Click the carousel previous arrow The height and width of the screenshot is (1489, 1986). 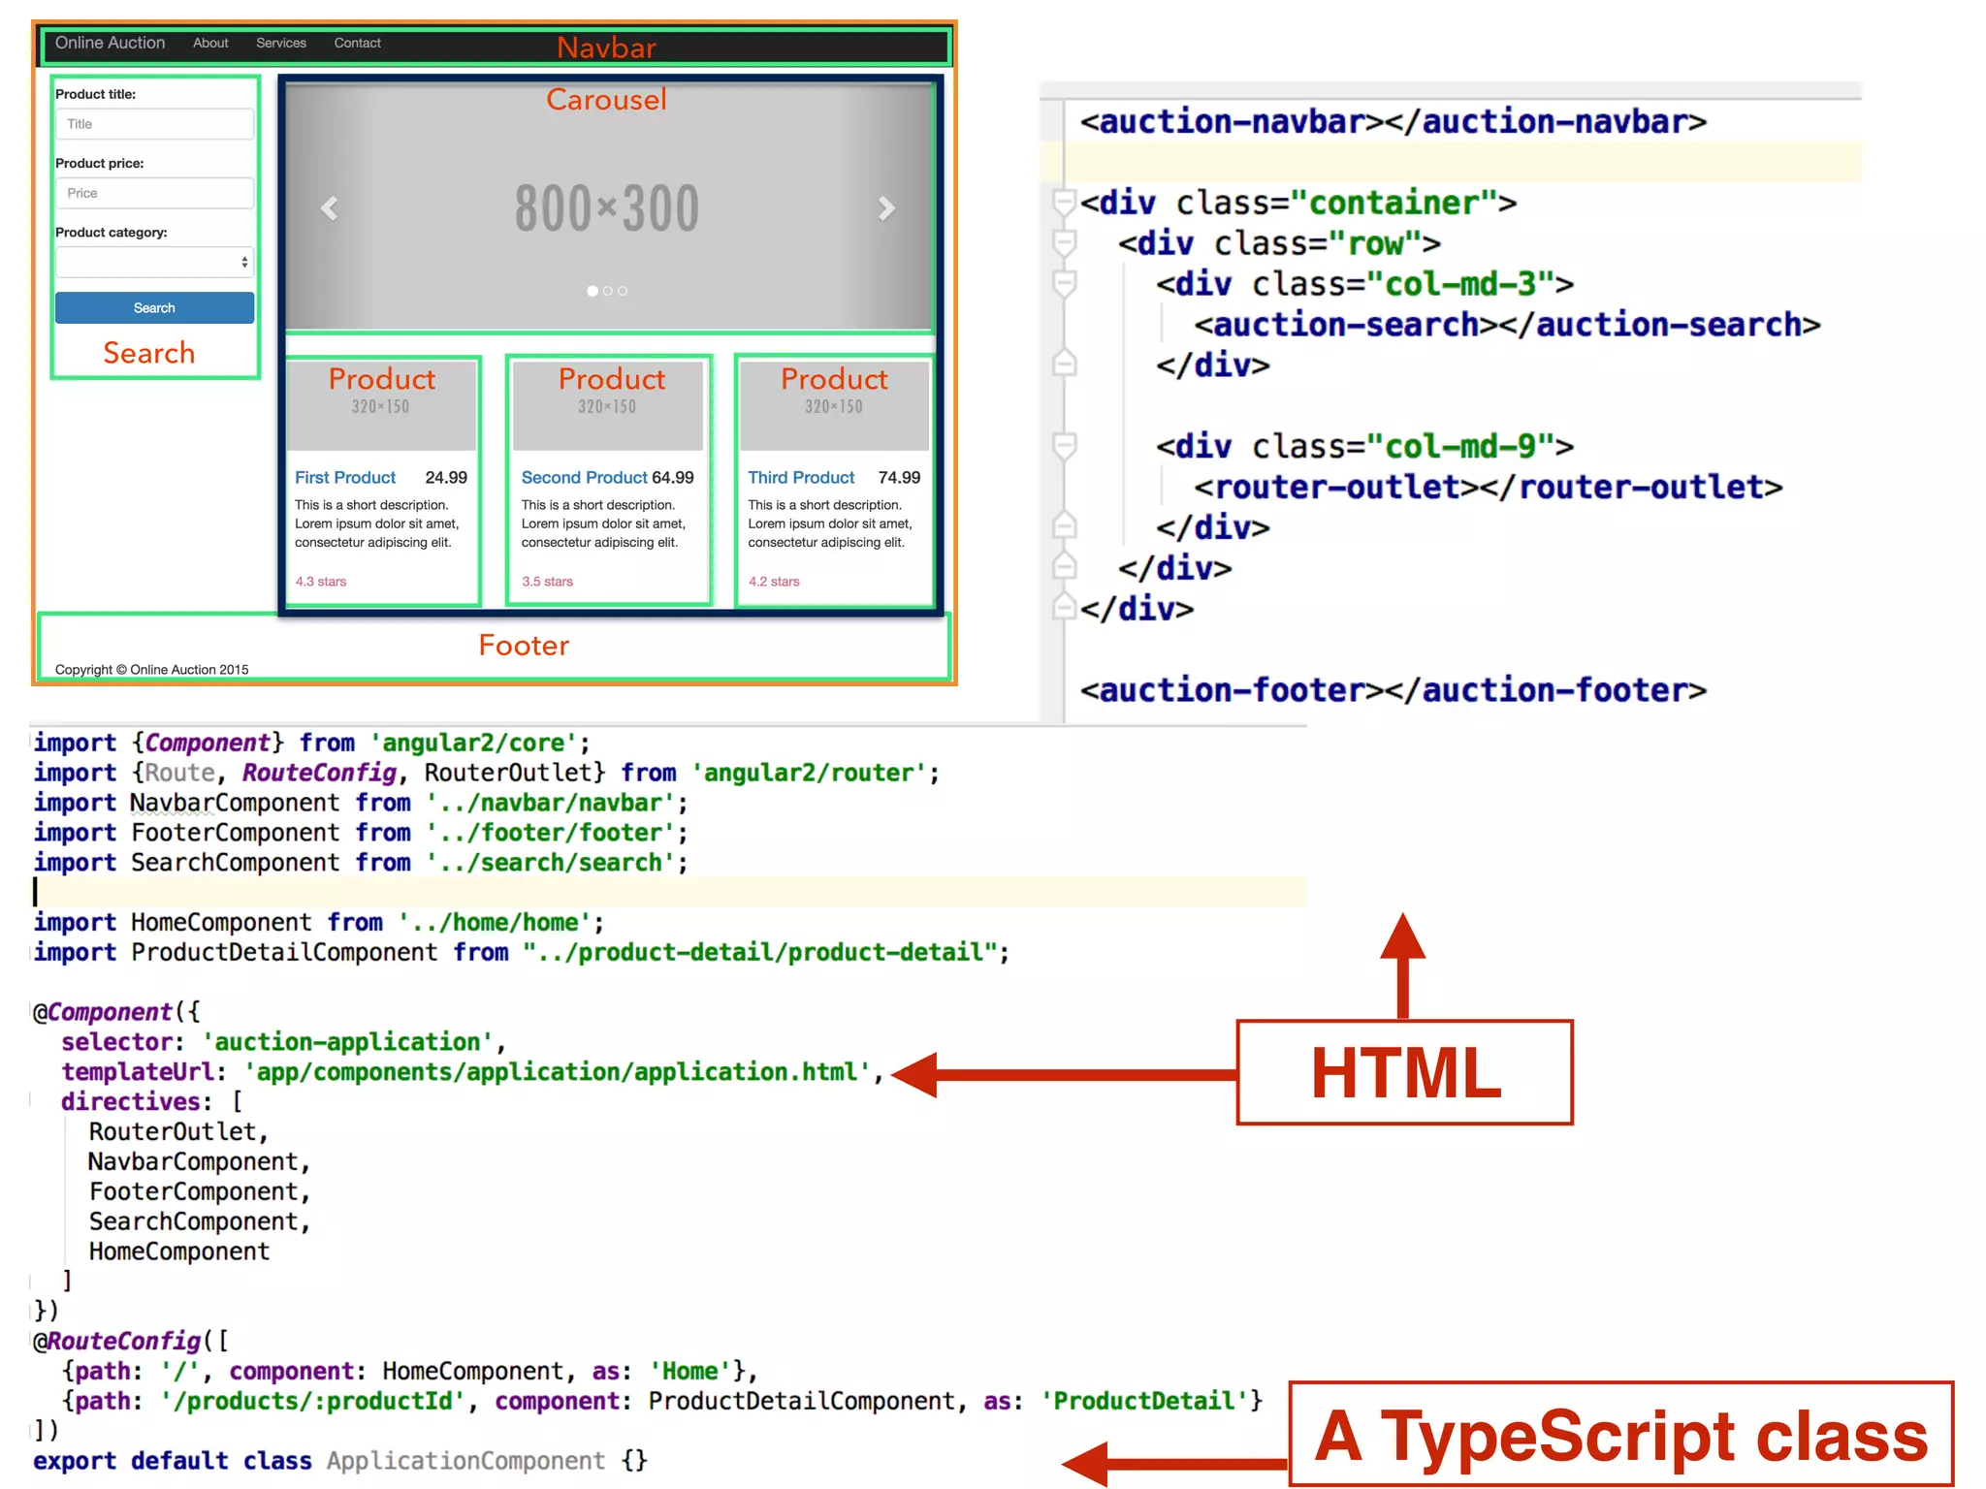tap(330, 208)
